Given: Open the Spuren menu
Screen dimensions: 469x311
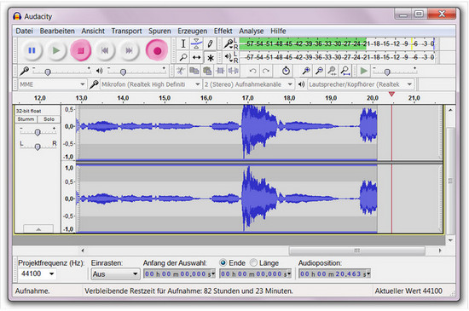Looking at the screenshot, I should (x=159, y=31).
